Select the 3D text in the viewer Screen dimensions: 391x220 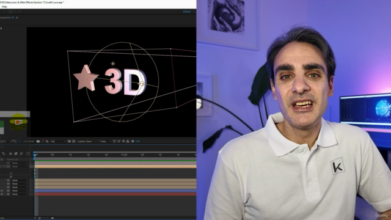click(125, 82)
